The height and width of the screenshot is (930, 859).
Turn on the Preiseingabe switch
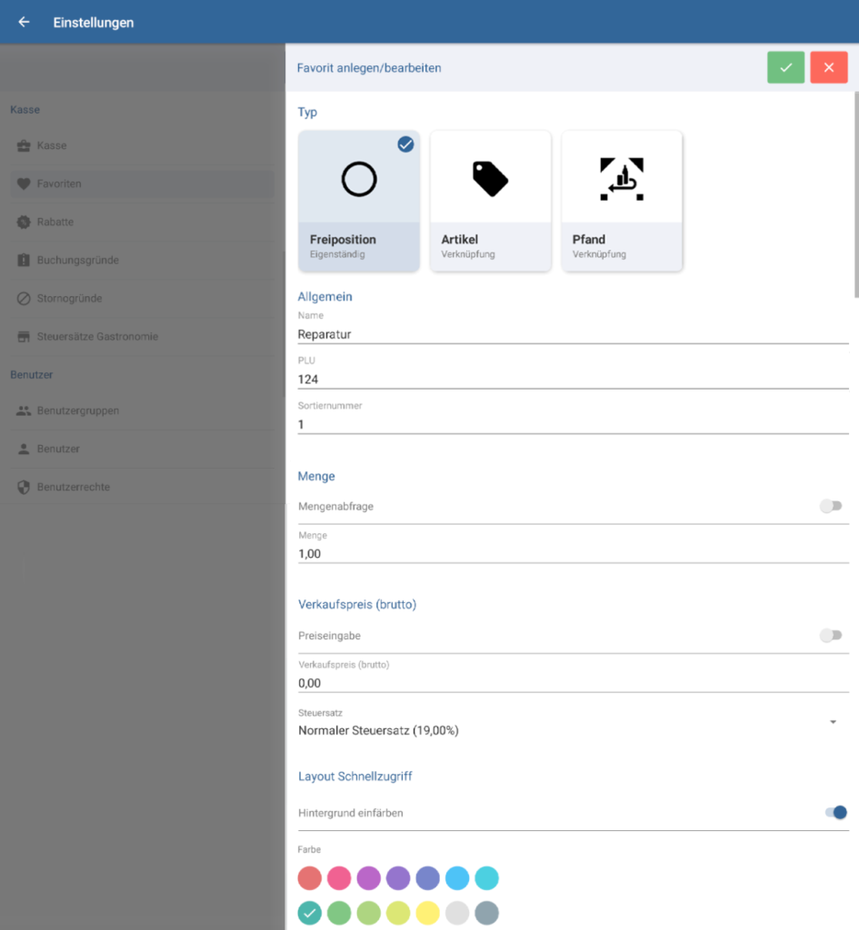(831, 636)
